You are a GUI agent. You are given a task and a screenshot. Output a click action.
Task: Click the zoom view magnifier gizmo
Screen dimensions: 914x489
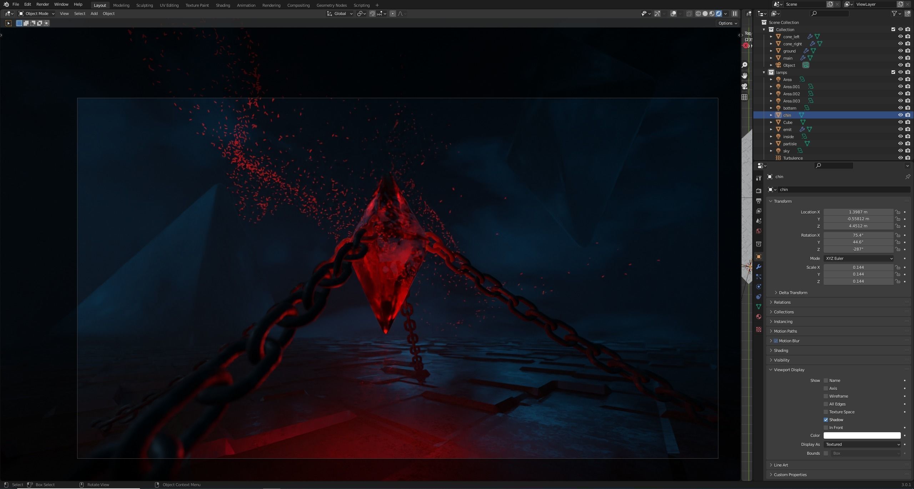coord(744,65)
